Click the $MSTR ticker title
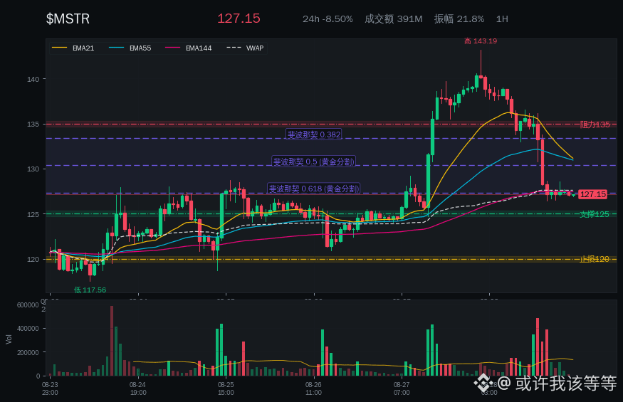Screen dimensions: 623x402 [68, 18]
